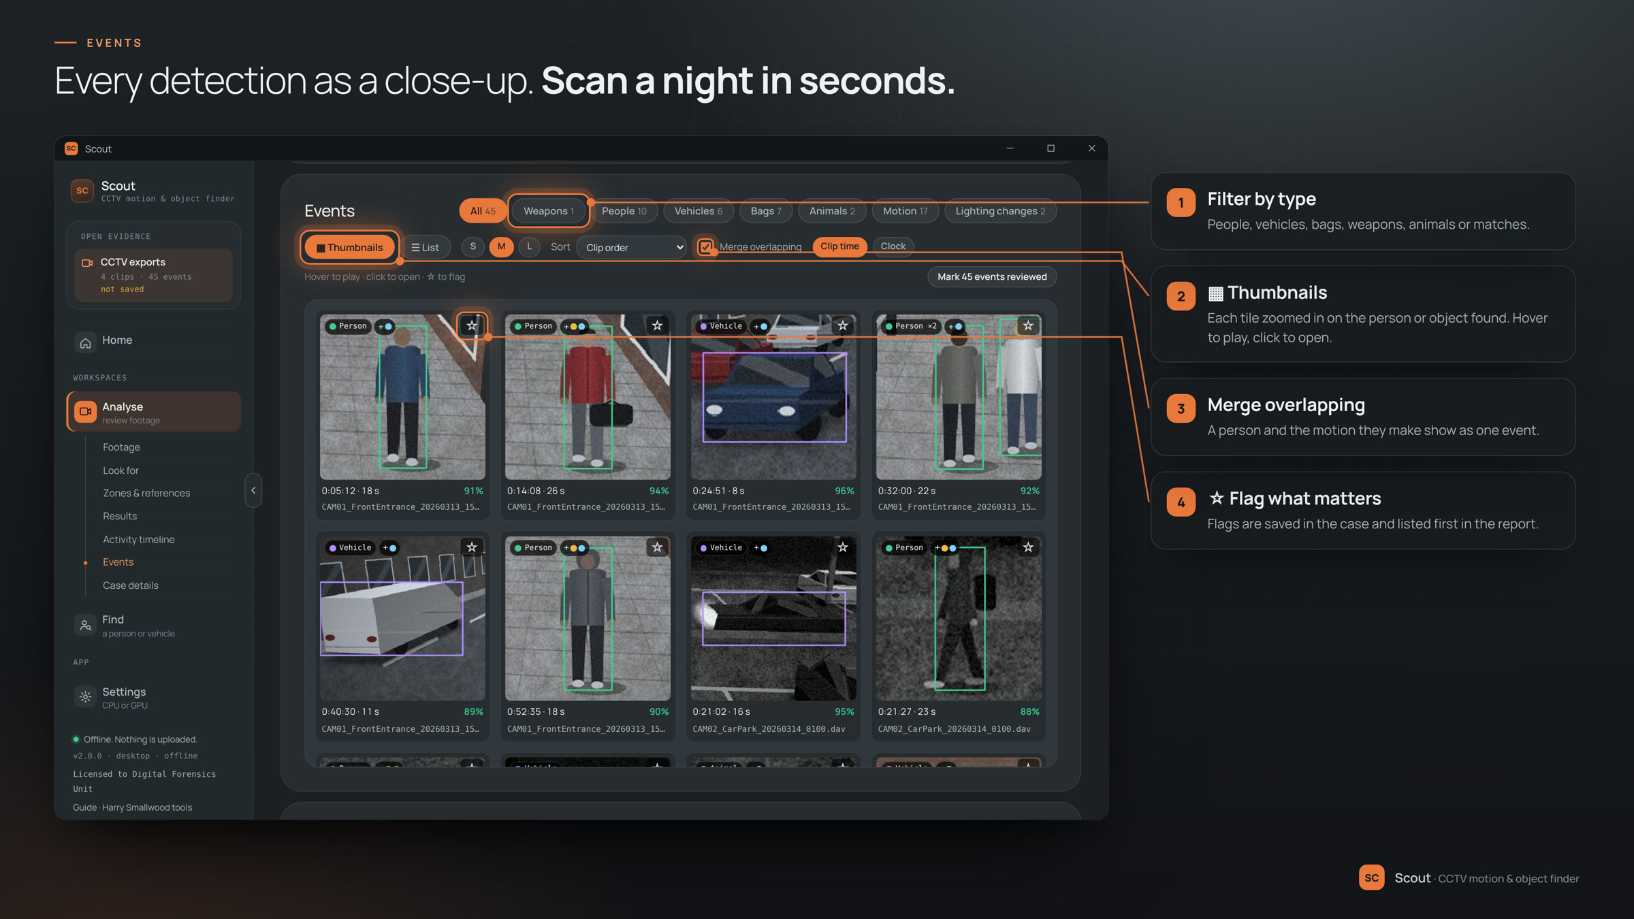Open Case details in sidebar
The image size is (1634, 919).
(131, 585)
